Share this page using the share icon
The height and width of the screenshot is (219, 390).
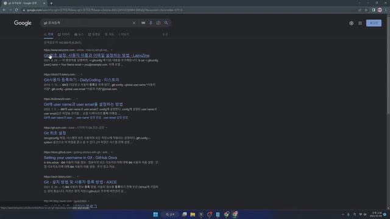click(x=360, y=10)
